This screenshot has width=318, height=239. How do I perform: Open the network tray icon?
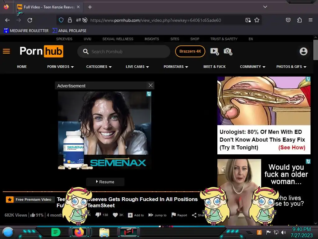[276, 232]
